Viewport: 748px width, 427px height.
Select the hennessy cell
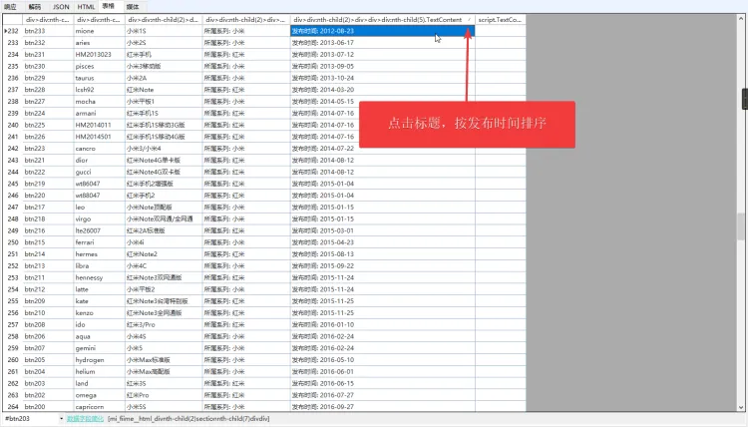[x=99, y=277]
